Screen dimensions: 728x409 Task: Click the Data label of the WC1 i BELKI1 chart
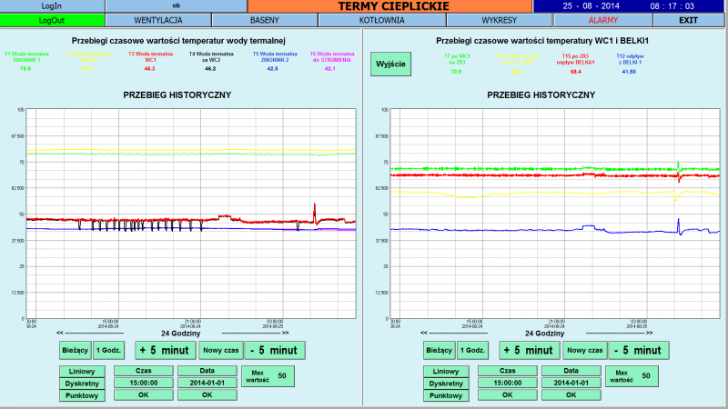[x=571, y=371]
